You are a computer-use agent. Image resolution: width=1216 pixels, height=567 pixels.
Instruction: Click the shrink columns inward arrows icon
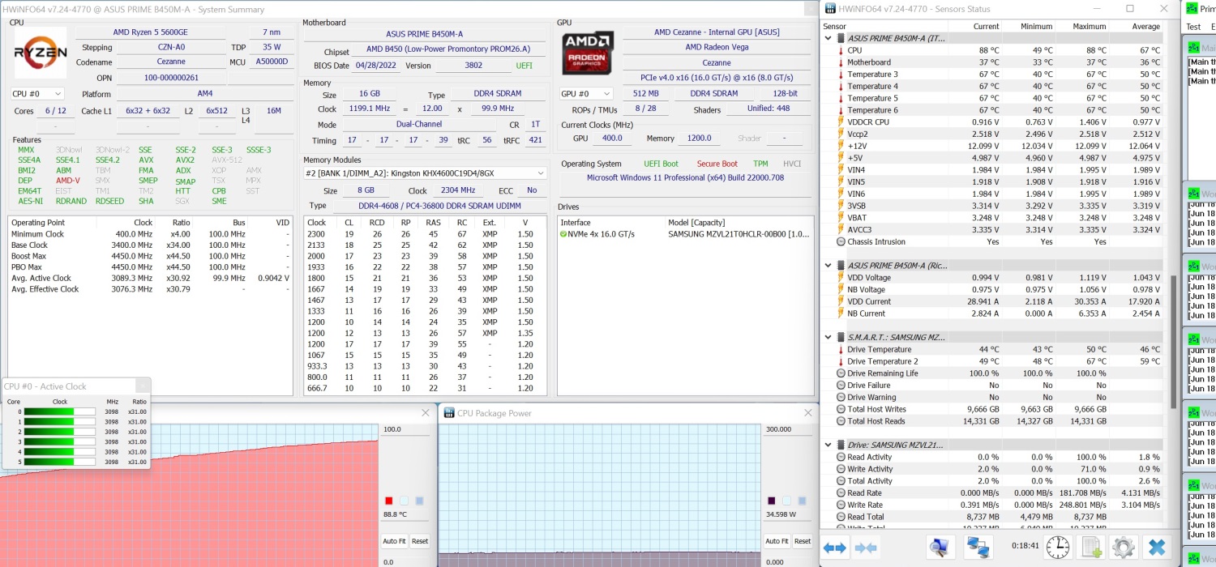[866, 548]
